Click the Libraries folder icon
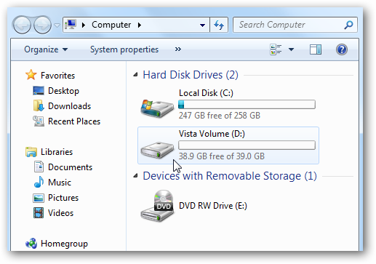The image size is (376, 264). click(x=31, y=152)
